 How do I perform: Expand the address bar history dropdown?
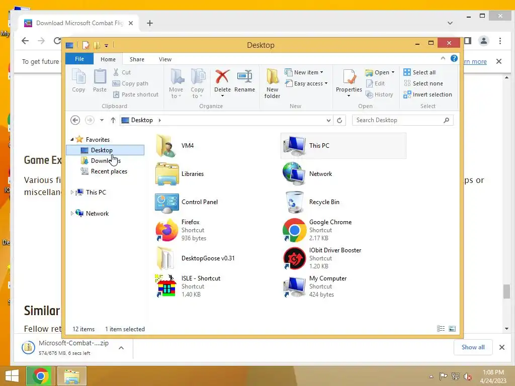(x=328, y=120)
